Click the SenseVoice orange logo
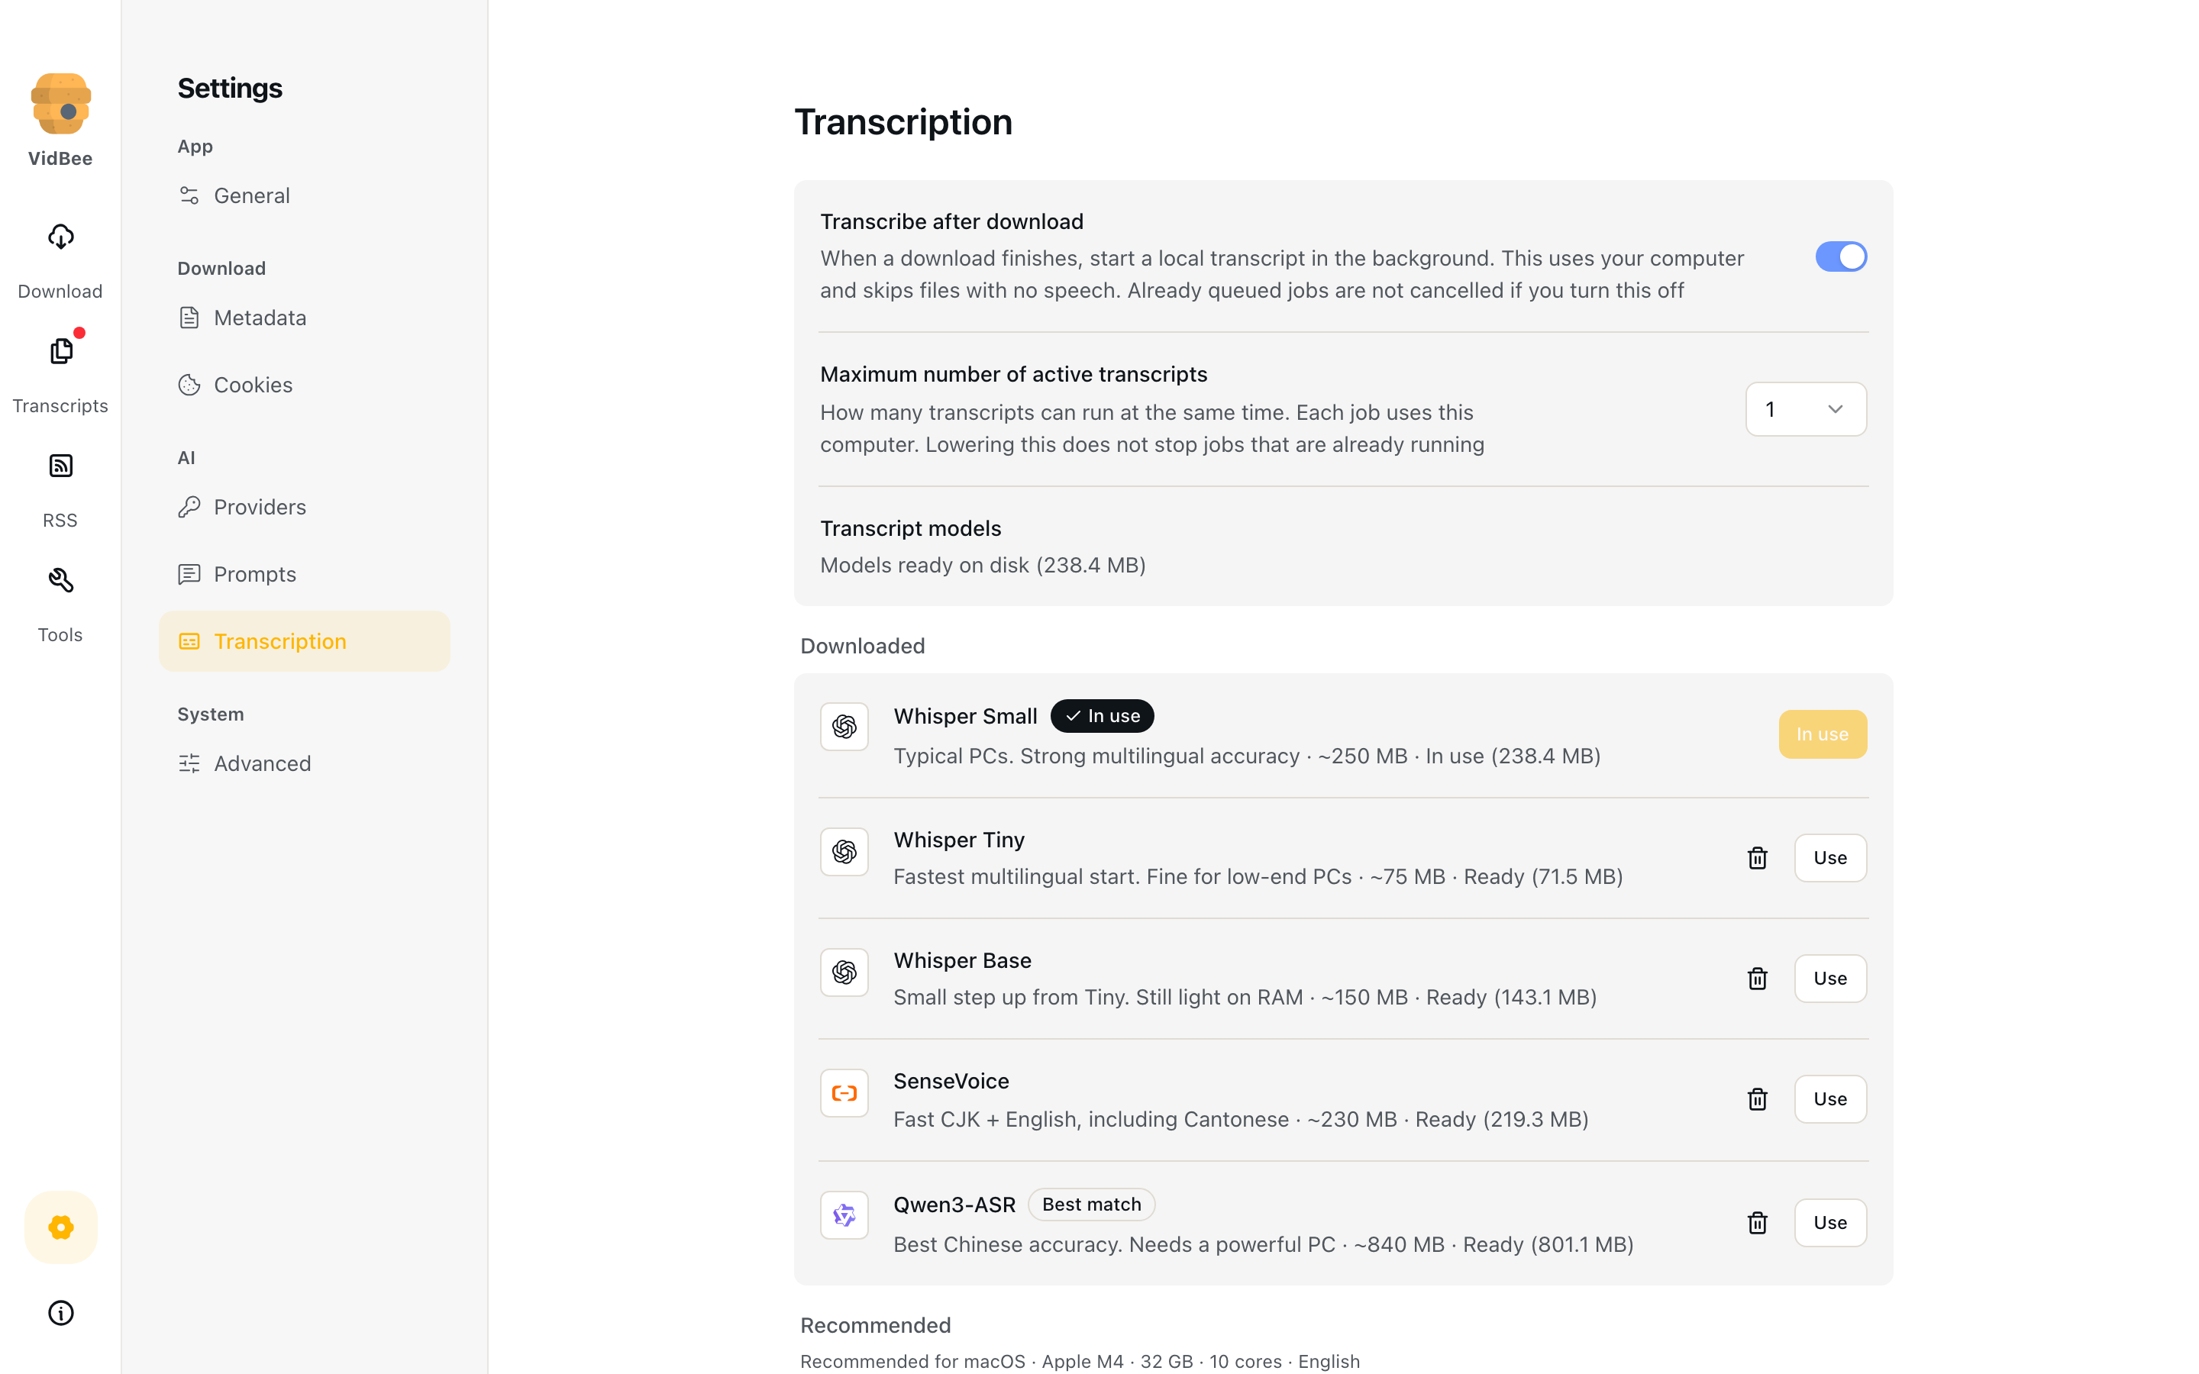The height and width of the screenshot is (1374, 2199). tap(844, 1093)
